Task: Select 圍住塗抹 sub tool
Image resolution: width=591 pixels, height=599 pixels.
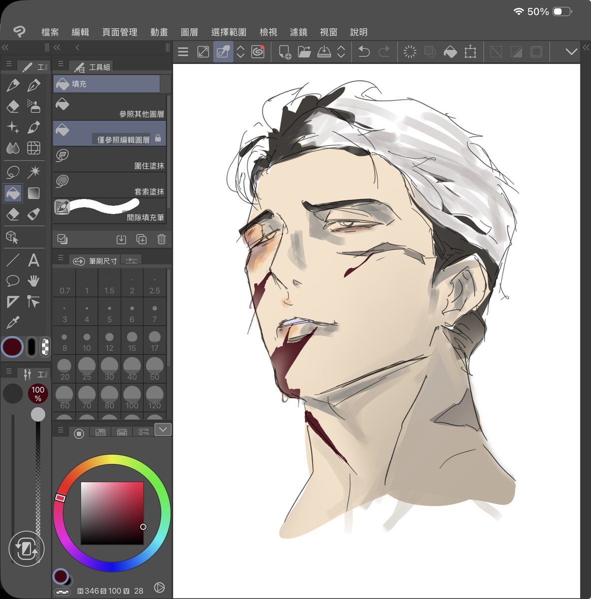Action: coord(109,160)
